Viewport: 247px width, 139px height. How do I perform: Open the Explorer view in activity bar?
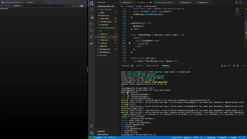(91, 3)
